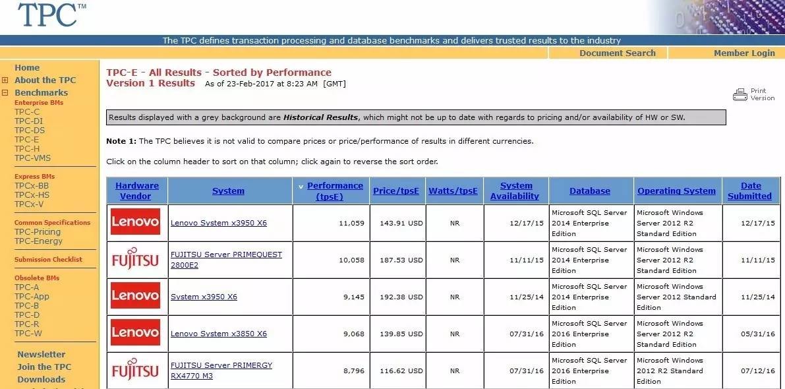Click Lenovo logo in x3950 X6 11,059 row
This screenshot has width=785, height=389.
click(x=135, y=222)
